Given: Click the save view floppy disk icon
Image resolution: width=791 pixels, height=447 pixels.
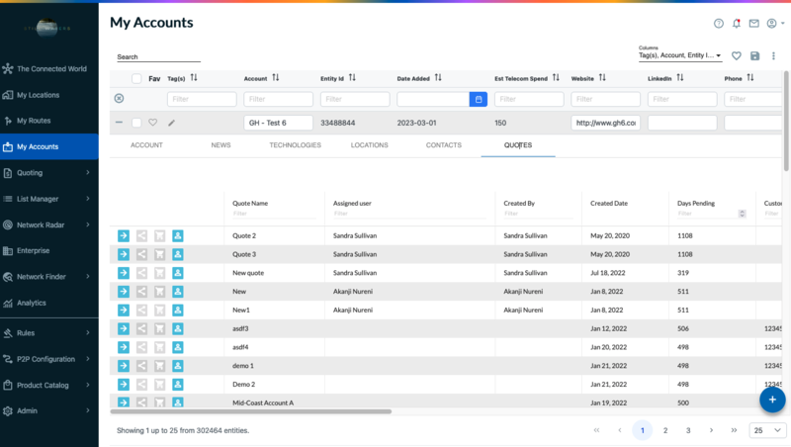Looking at the screenshot, I should (x=755, y=56).
